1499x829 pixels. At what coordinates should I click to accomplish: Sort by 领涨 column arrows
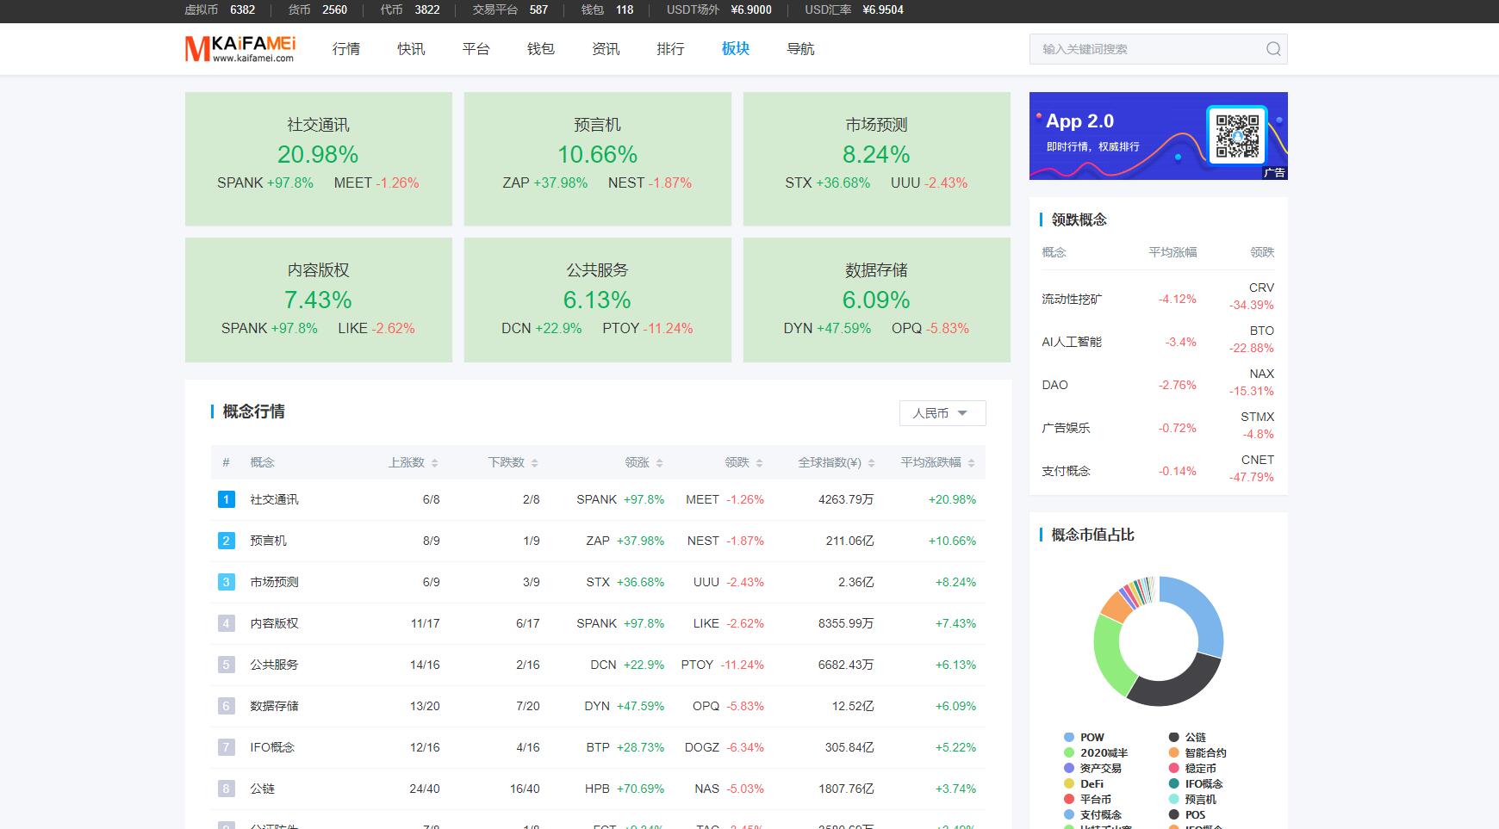click(x=659, y=463)
